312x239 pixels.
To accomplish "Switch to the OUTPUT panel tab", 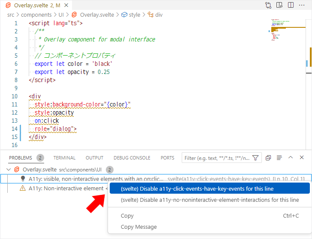I will tap(95, 158).
